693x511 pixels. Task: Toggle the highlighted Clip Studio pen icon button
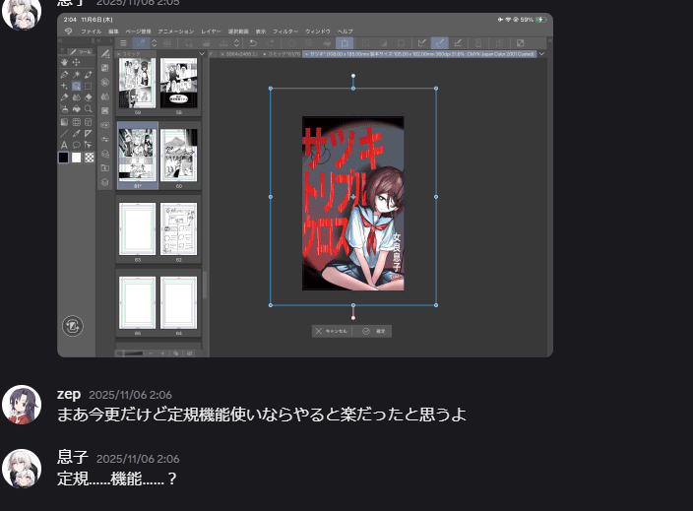(x=141, y=43)
